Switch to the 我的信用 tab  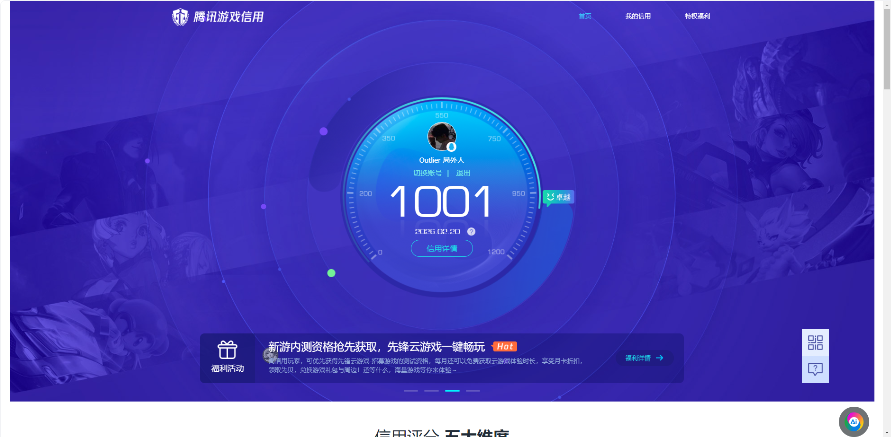click(637, 16)
